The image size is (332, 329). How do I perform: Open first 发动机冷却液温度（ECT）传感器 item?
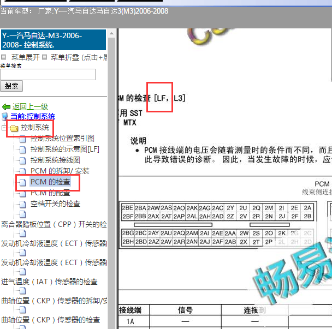point(54,243)
